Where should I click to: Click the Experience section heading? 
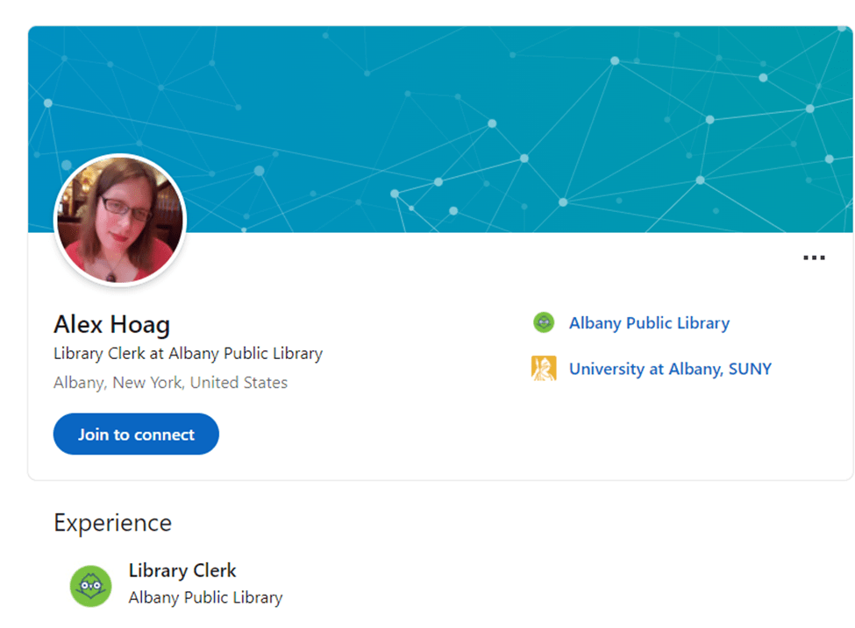pyautogui.click(x=112, y=523)
